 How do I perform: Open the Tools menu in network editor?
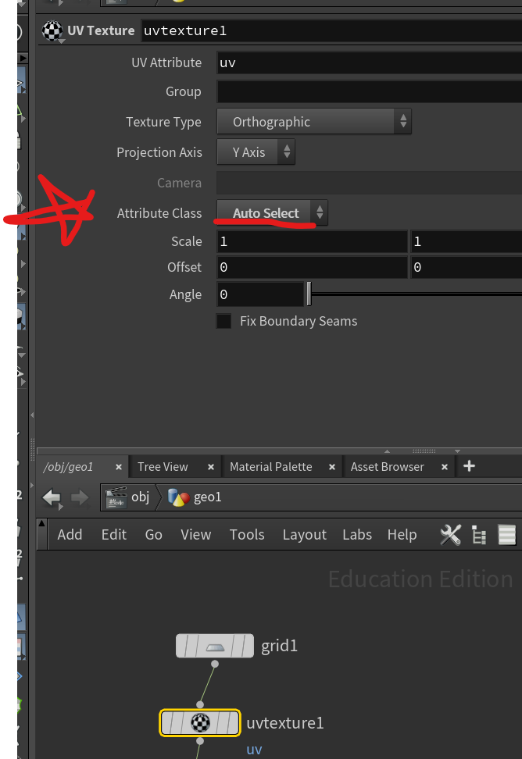(x=247, y=535)
